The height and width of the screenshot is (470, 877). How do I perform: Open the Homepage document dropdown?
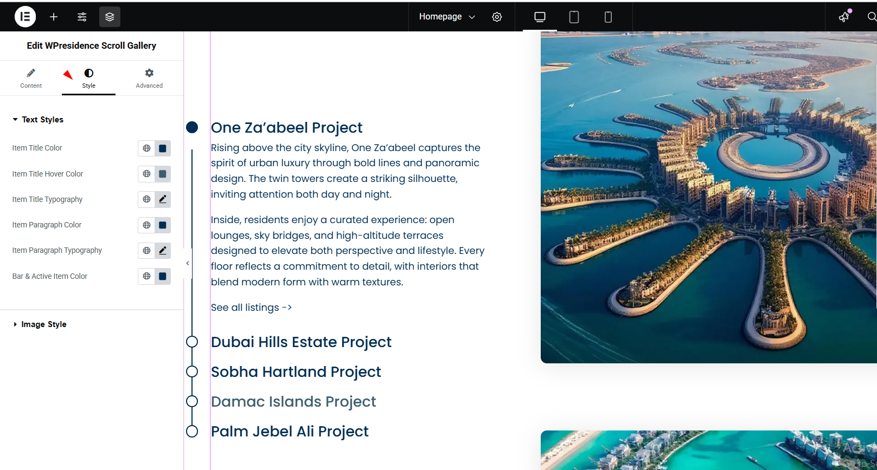click(446, 17)
